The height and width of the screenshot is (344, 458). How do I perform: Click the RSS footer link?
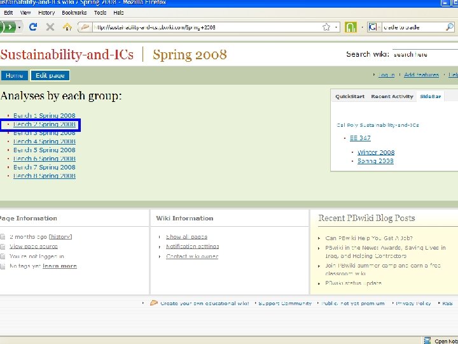[x=447, y=303]
